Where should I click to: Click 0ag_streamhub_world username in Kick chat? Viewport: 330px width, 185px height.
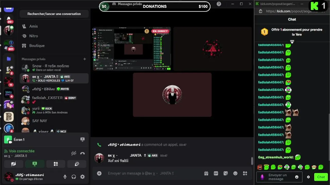pyautogui.click(x=276, y=157)
